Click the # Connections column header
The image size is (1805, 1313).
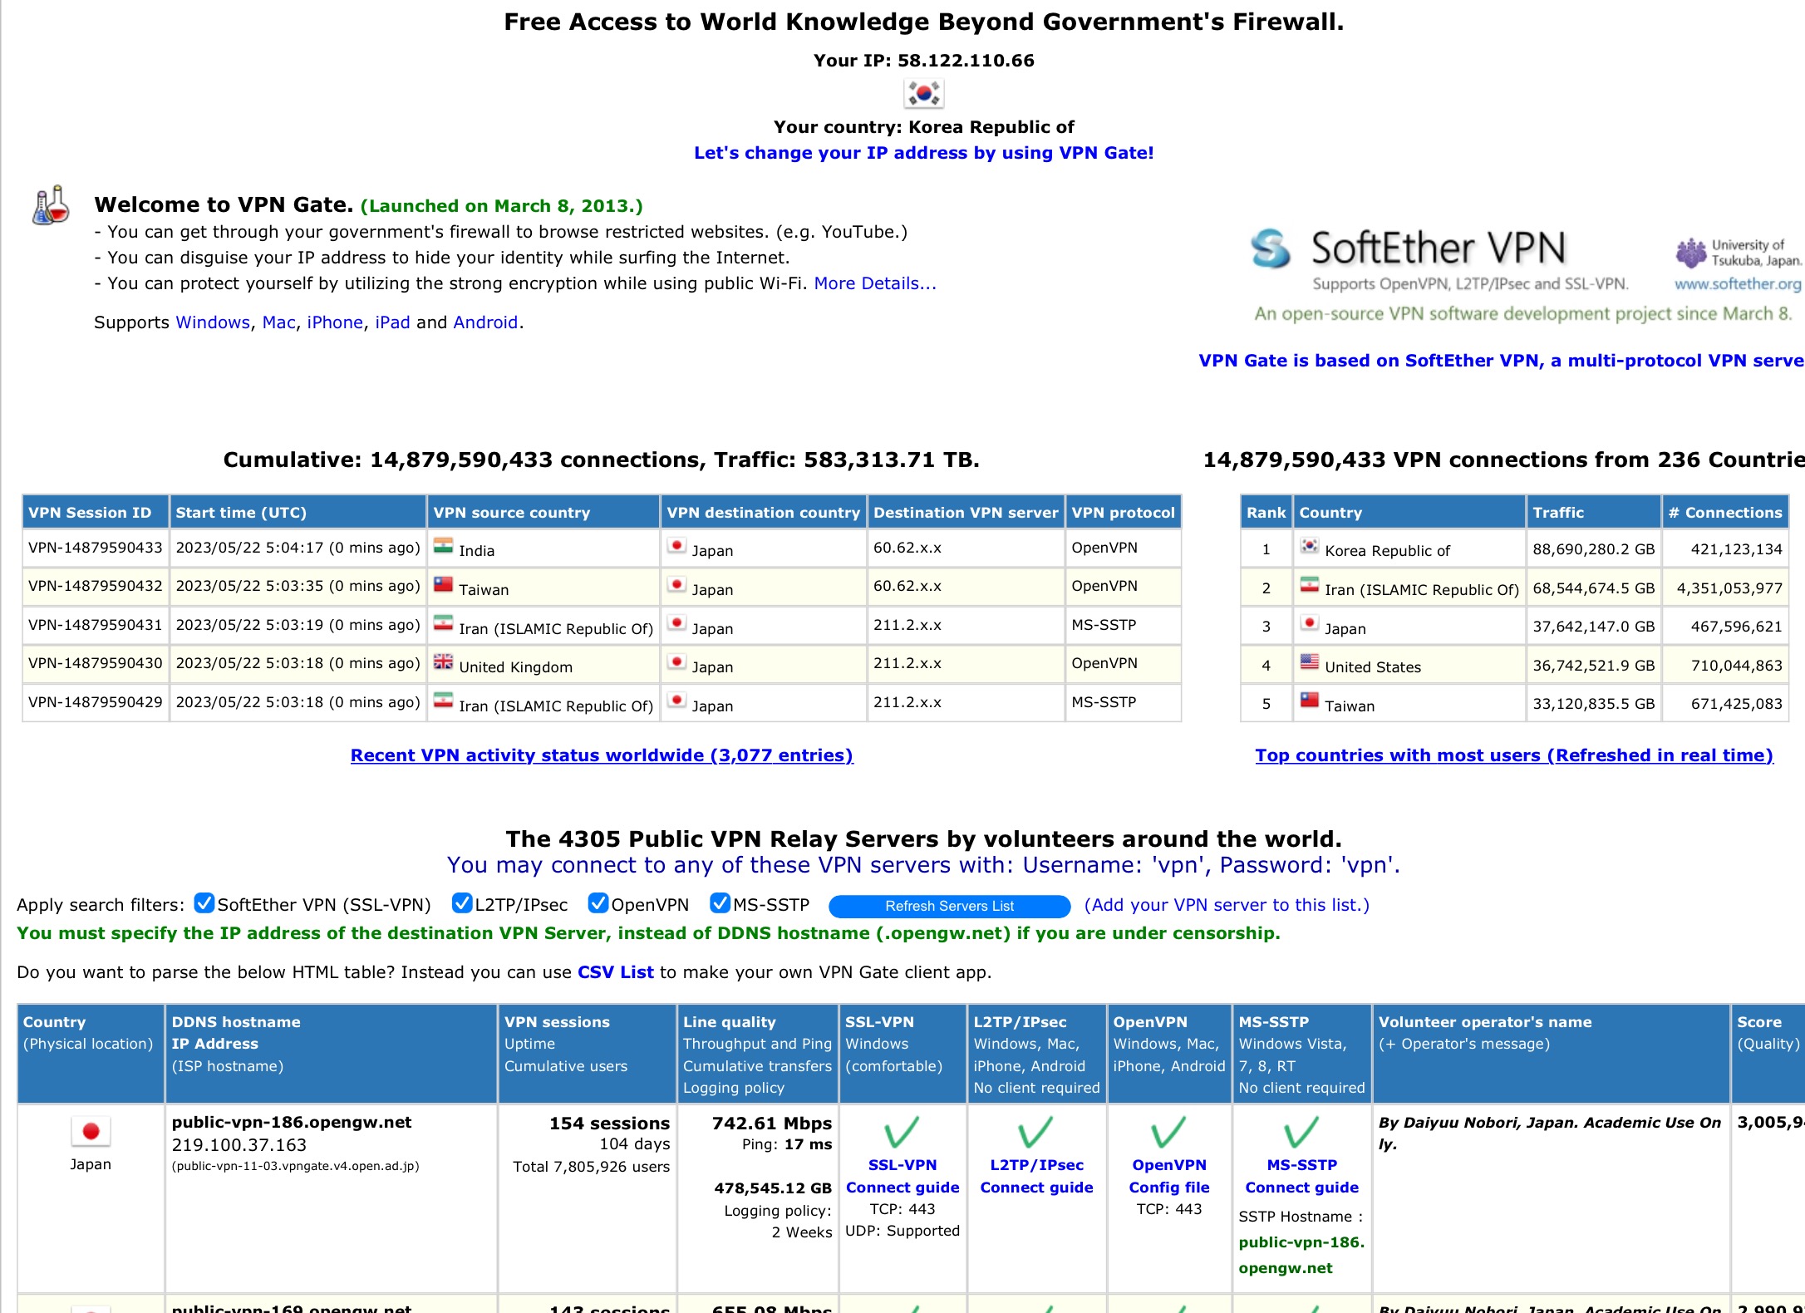pos(1725,512)
